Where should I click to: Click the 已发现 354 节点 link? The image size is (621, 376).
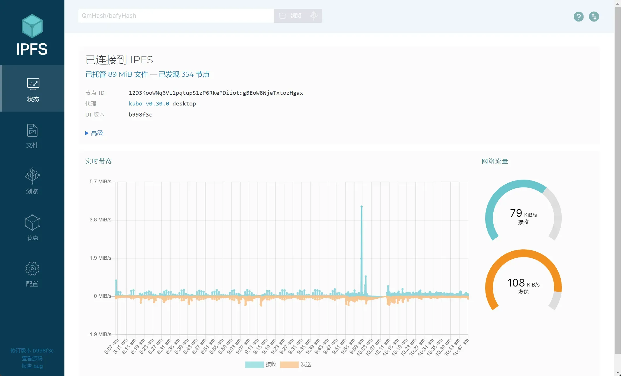[184, 74]
